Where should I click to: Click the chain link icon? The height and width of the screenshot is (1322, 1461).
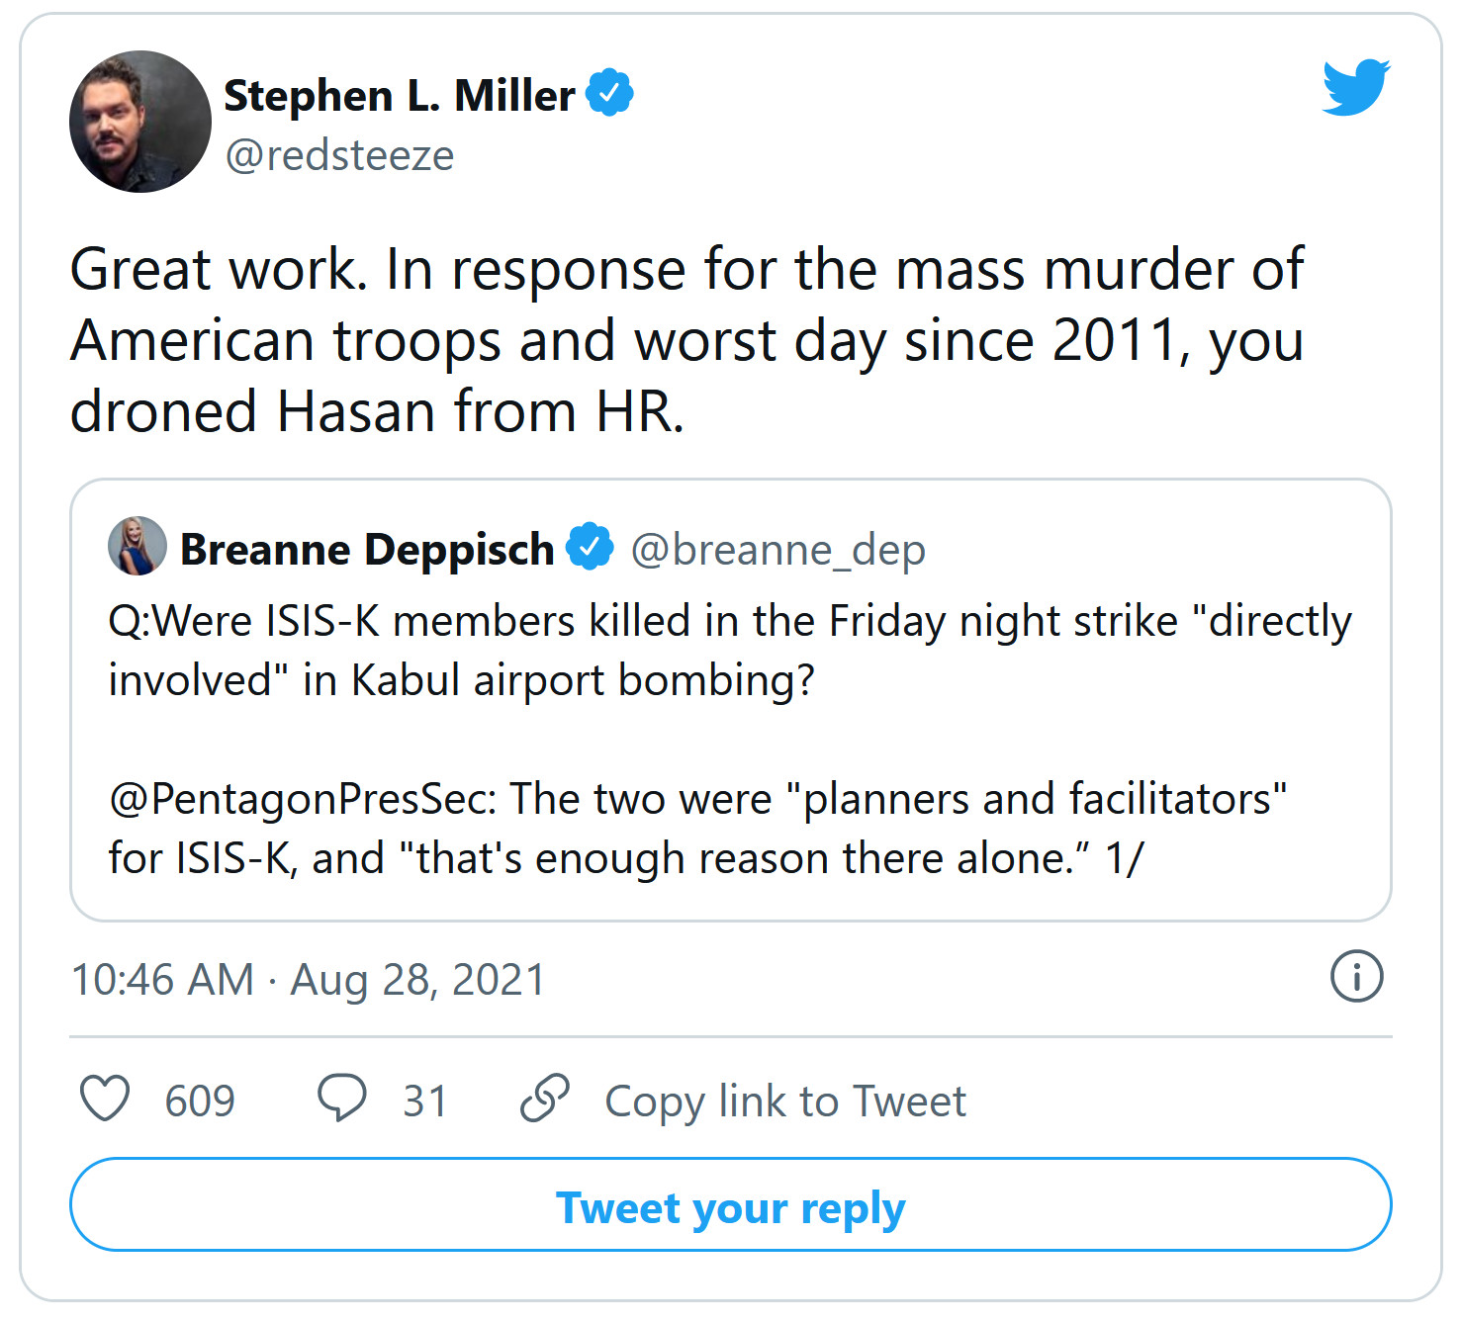[x=545, y=1099]
